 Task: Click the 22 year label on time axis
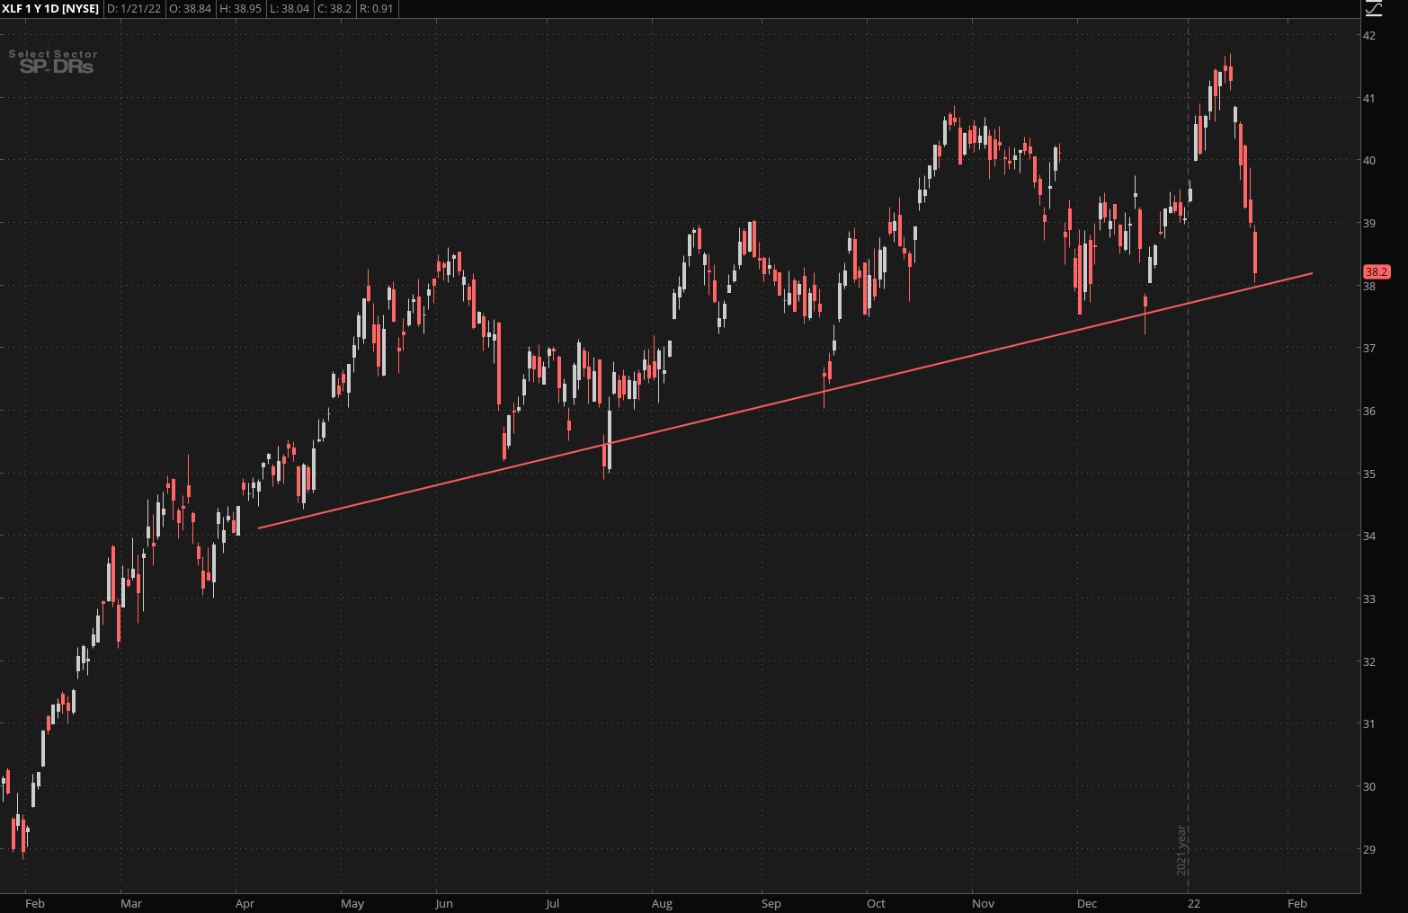click(x=1193, y=903)
